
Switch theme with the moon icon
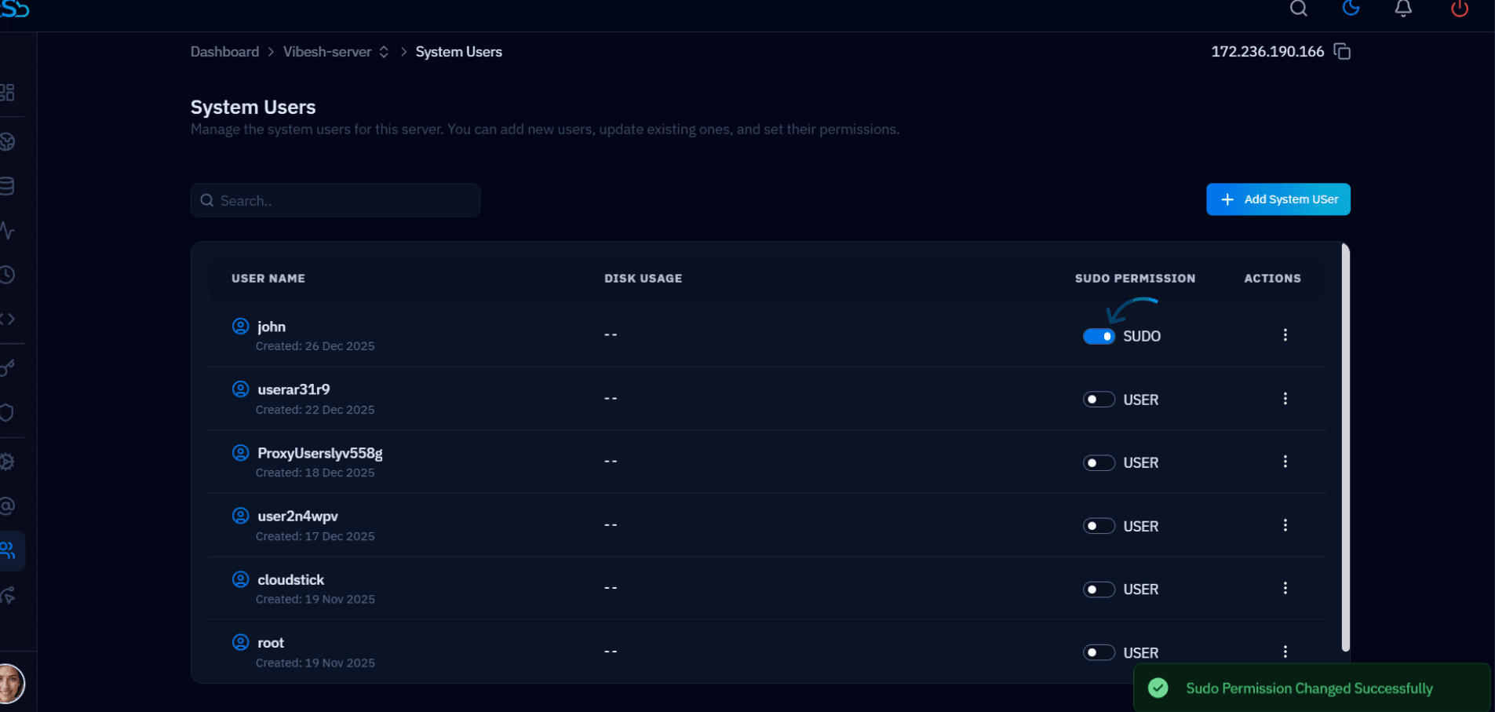coord(1351,8)
